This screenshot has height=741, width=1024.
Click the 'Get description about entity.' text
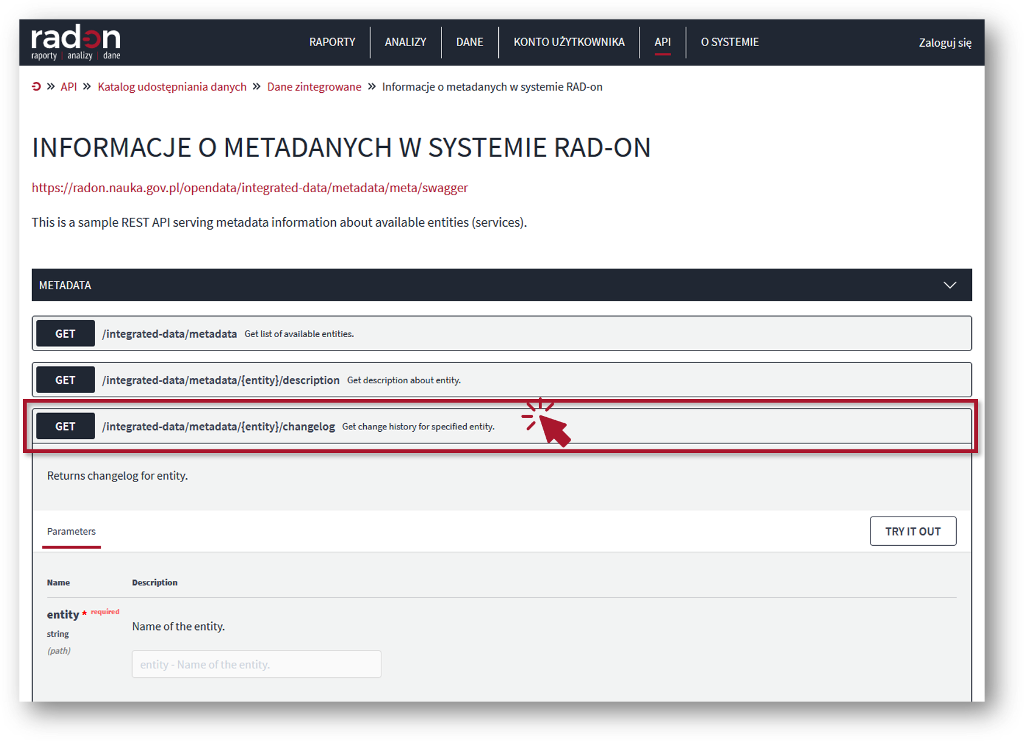click(x=404, y=380)
